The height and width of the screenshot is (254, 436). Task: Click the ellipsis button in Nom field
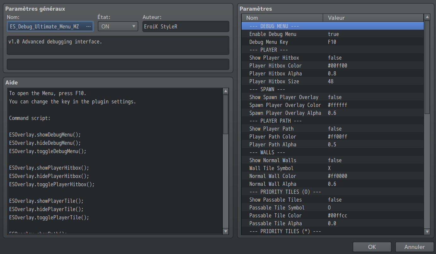88,27
